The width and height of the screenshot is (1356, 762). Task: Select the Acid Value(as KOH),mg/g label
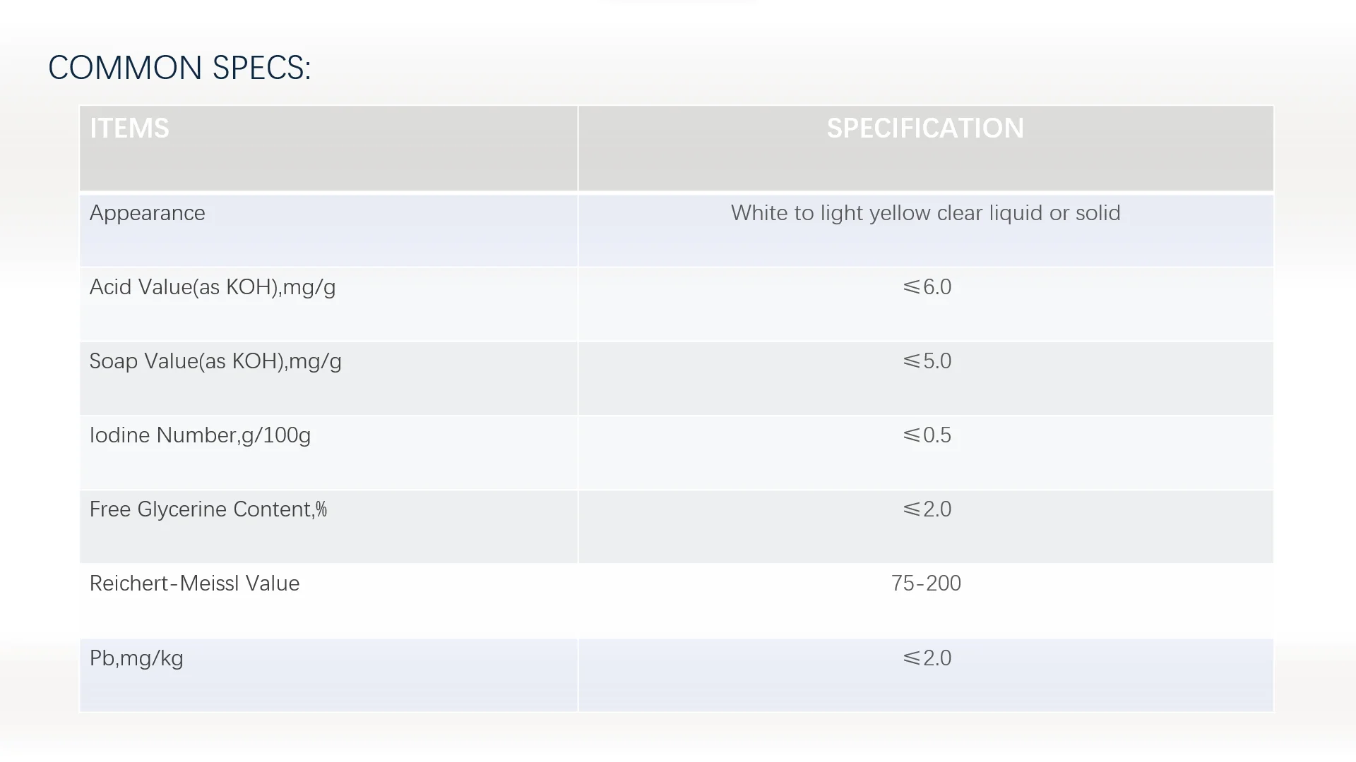pyautogui.click(x=213, y=287)
